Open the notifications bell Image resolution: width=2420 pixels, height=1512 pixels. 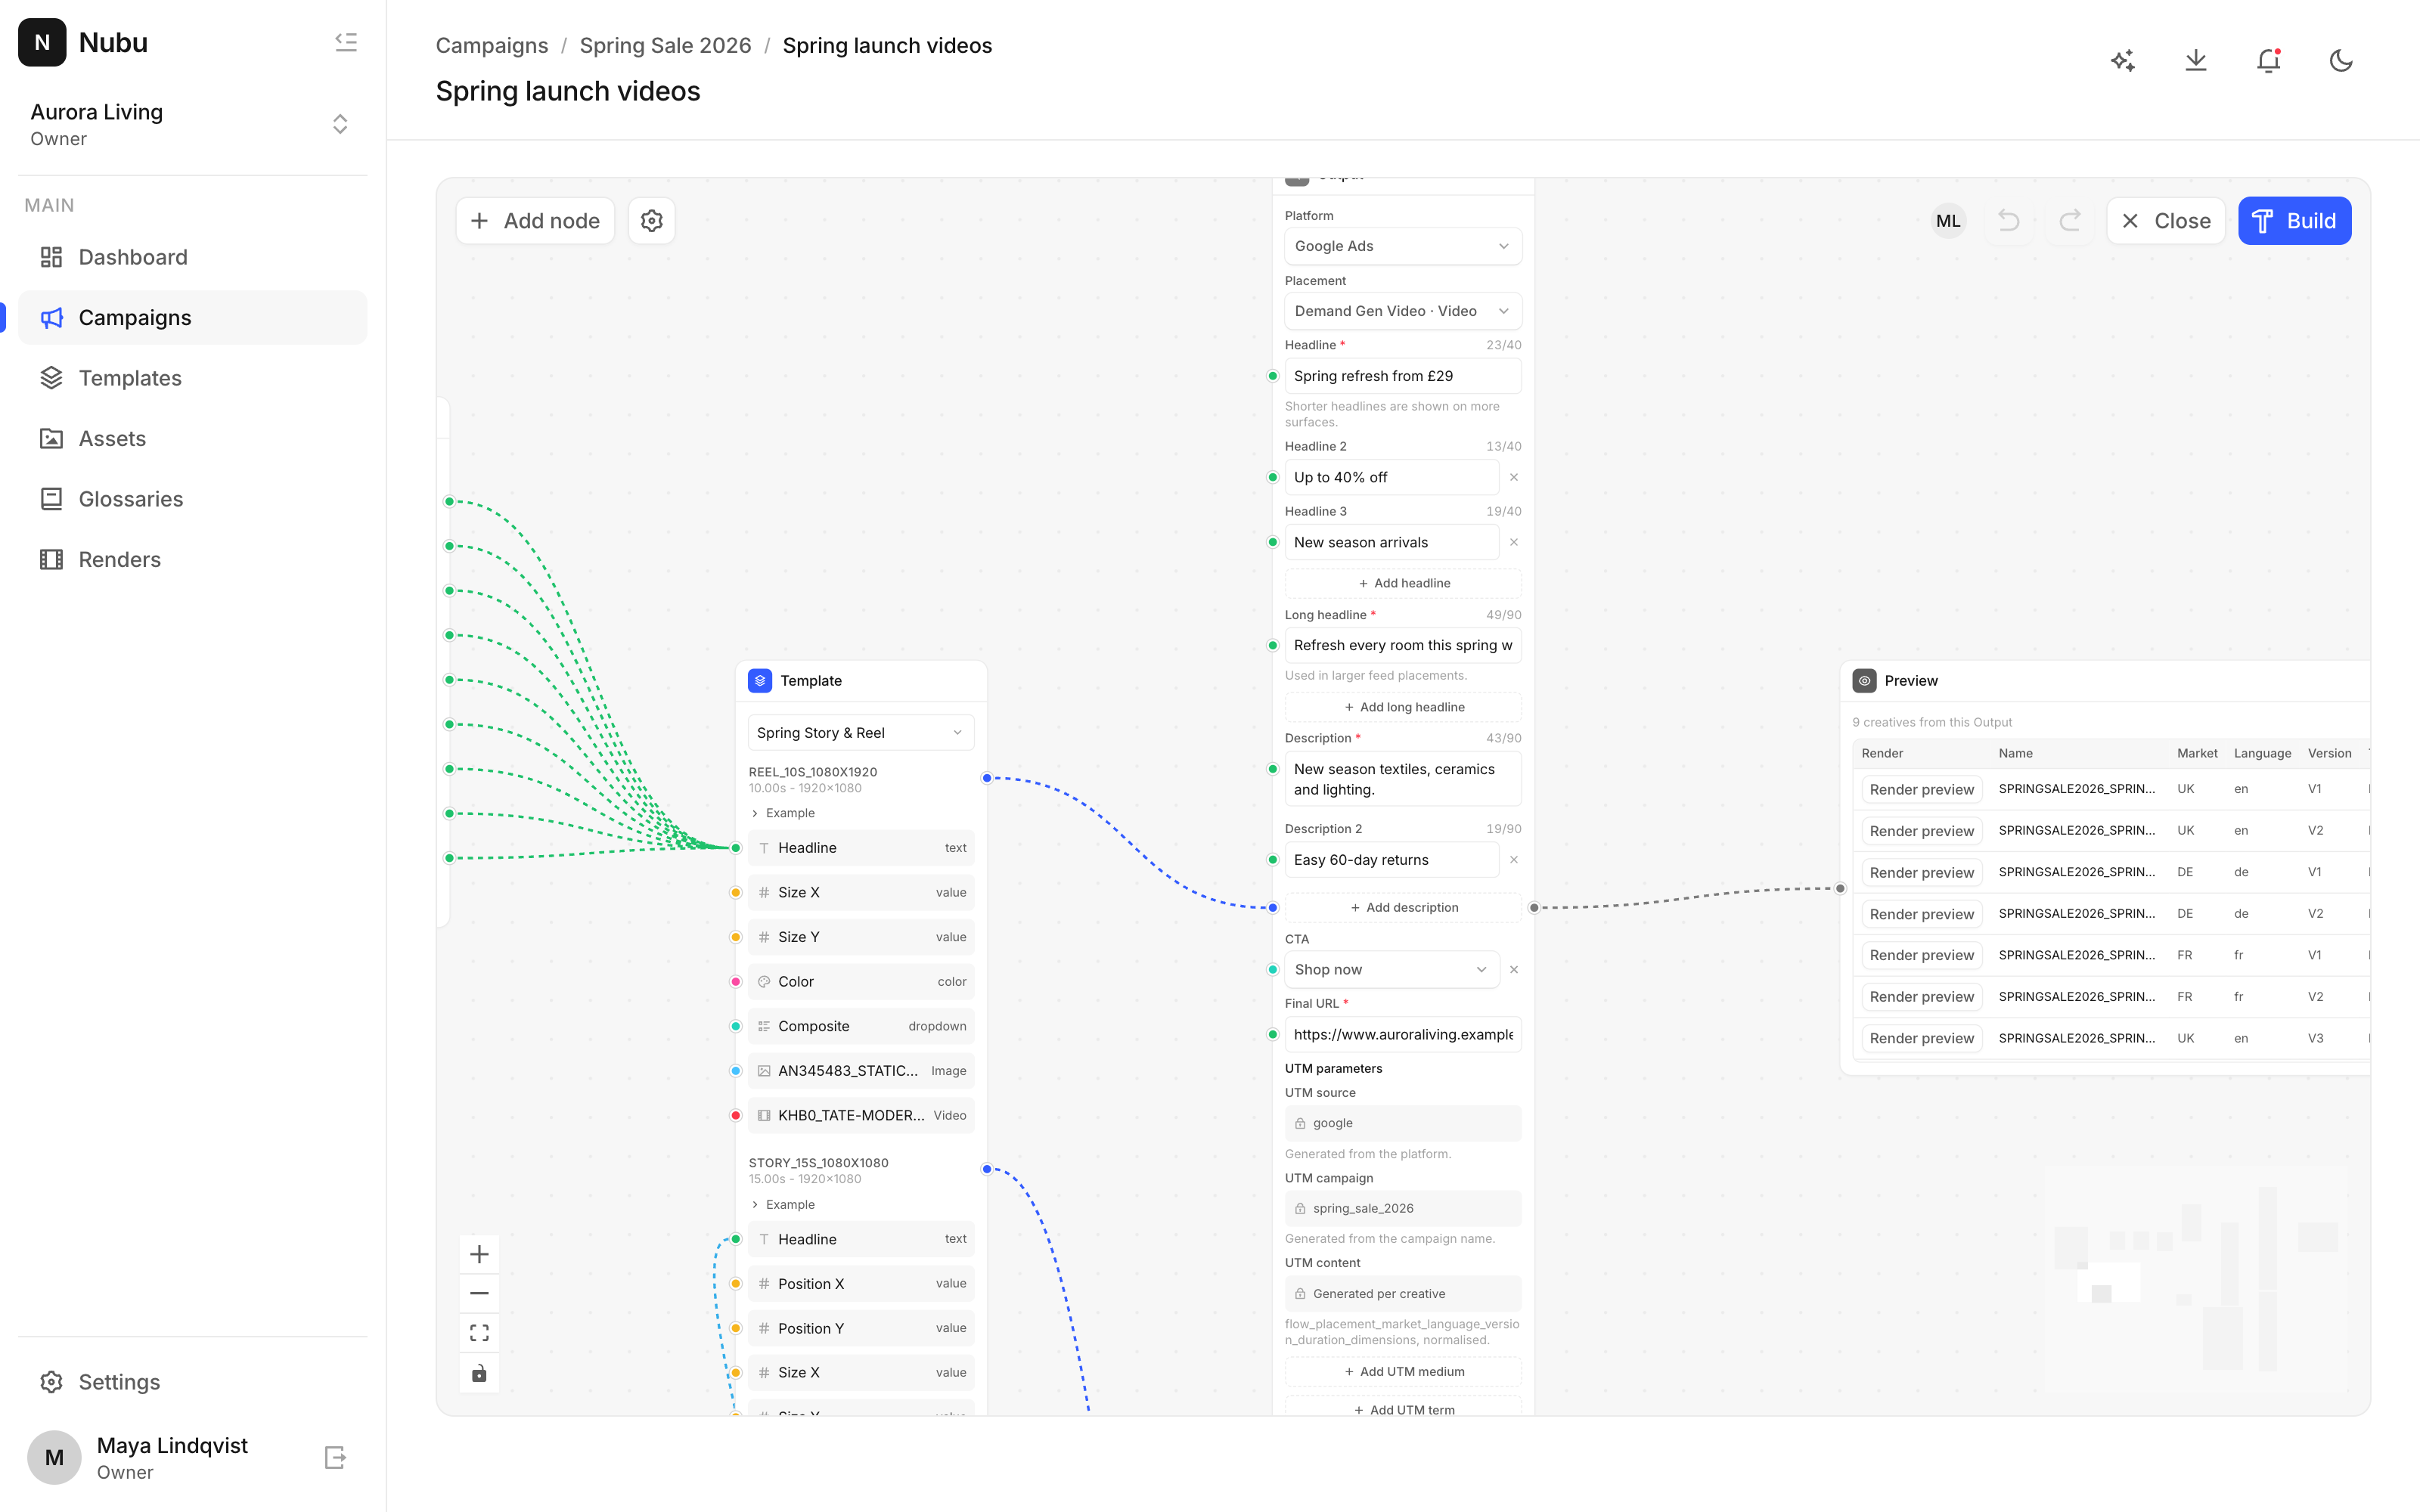[2268, 61]
